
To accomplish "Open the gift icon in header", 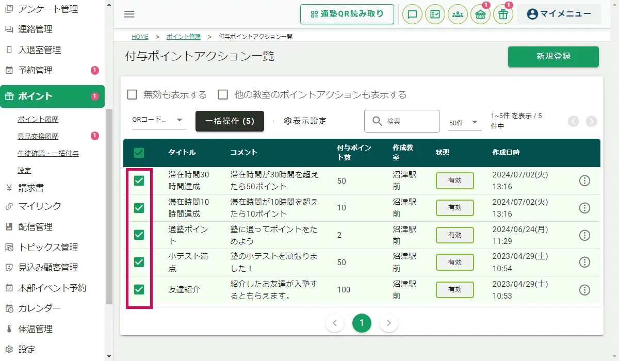I will pyautogui.click(x=503, y=14).
